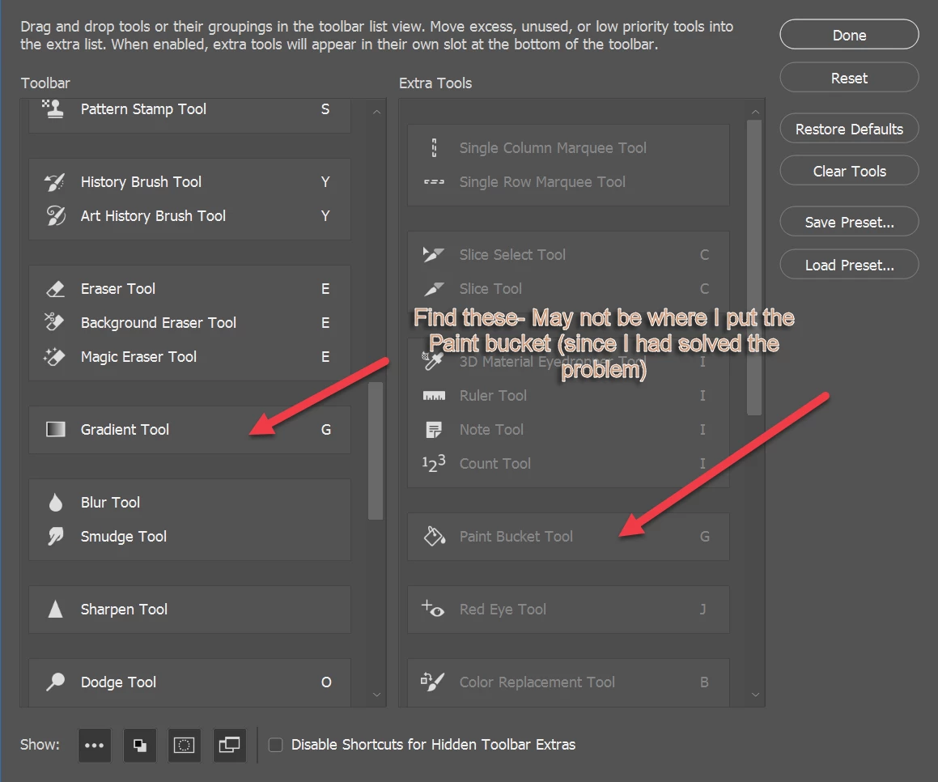Select the Sharpen Tool triangle icon

56,609
